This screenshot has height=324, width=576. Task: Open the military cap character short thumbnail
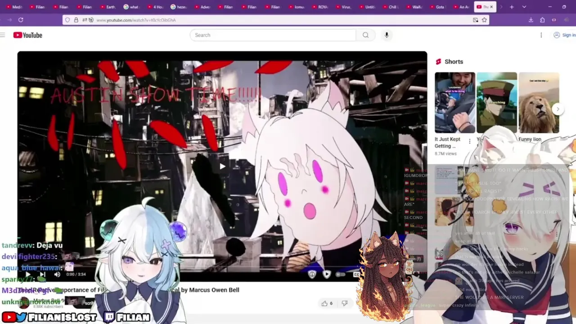click(x=497, y=103)
